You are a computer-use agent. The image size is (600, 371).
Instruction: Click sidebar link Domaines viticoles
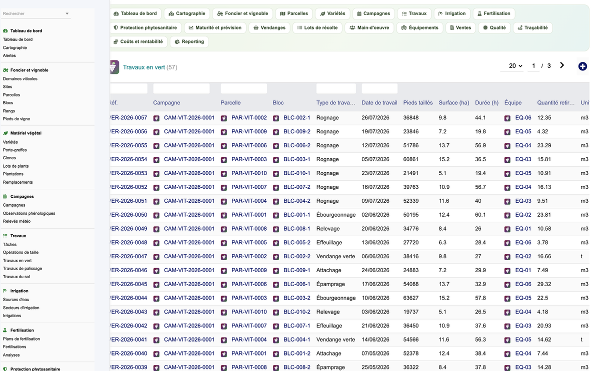click(x=20, y=78)
